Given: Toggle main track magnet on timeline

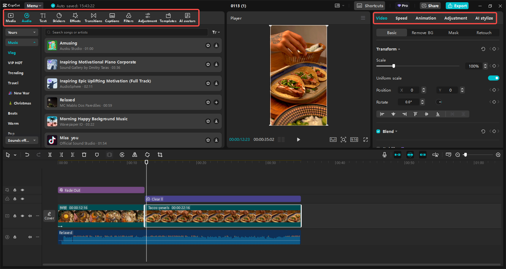Looking at the screenshot, I should [397, 155].
